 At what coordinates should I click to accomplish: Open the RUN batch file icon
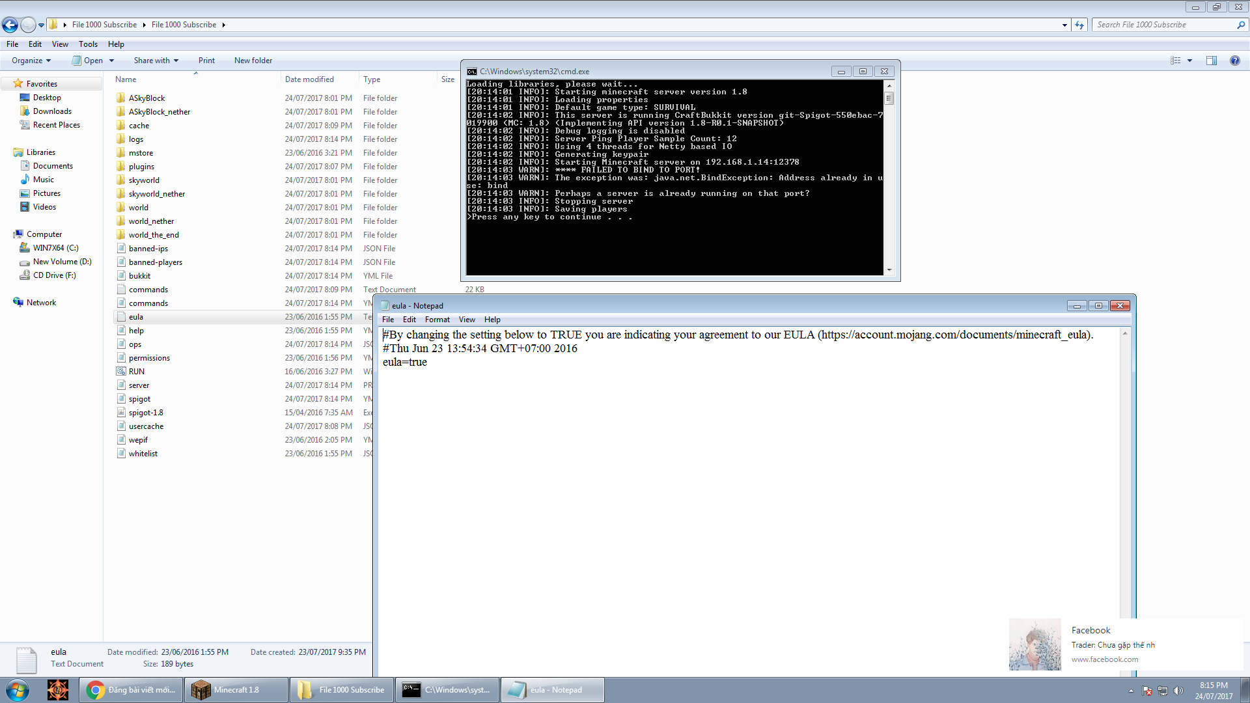point(121,372)
